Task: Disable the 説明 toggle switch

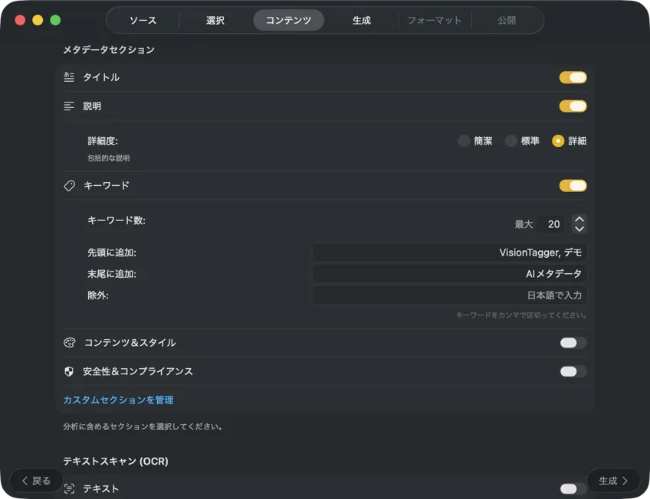Action: click(x=573, y=106)
